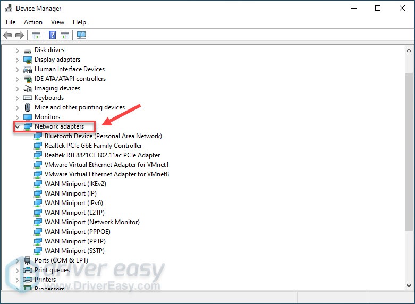Screen dimensions: 415x304
Task: Click the Printers category icon
Action: 28,280
